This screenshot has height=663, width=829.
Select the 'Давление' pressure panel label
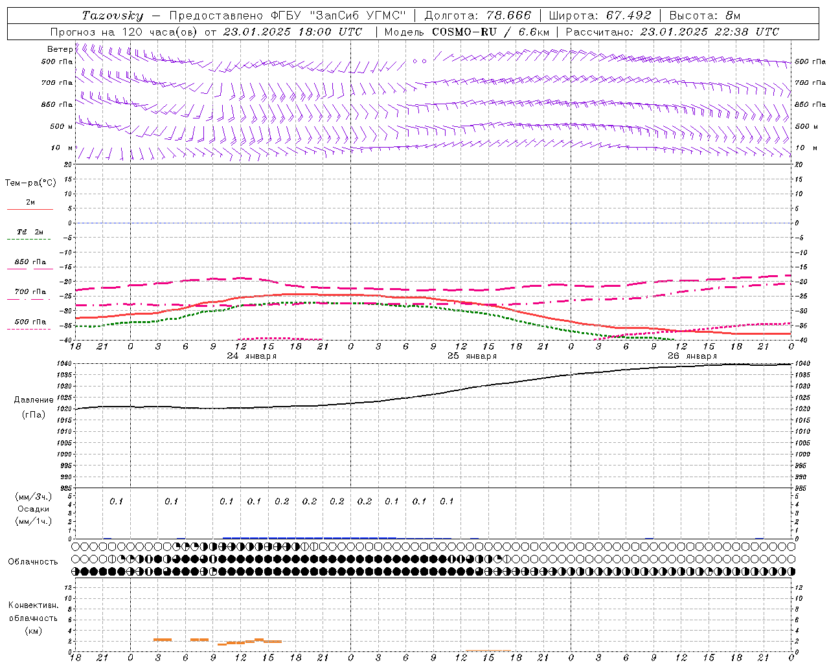tap(34, 400)
